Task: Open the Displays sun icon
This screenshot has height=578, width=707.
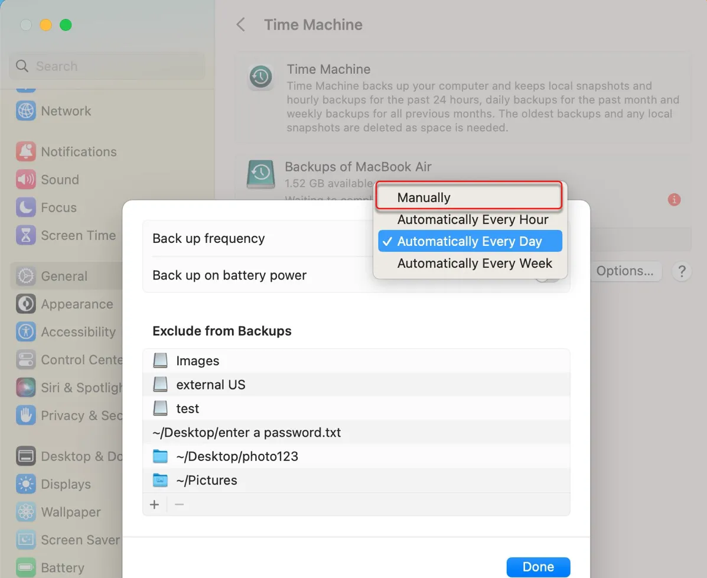Action: click(x=26, y=484)
